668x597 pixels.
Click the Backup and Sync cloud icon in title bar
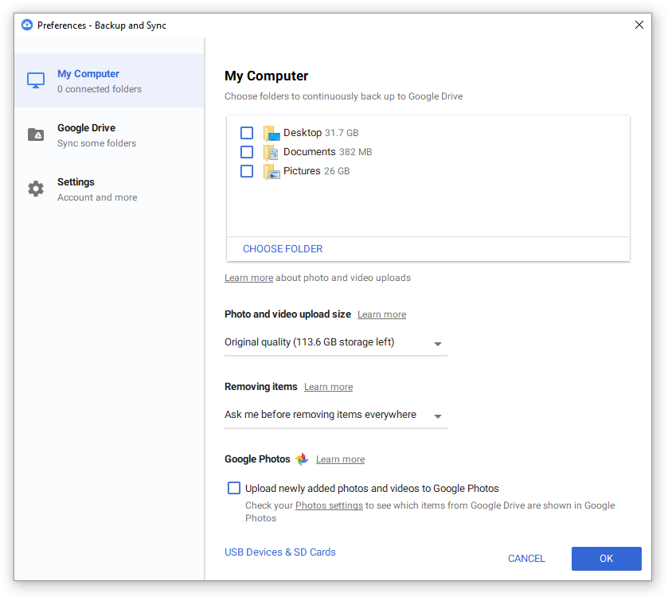coord(27,25)
